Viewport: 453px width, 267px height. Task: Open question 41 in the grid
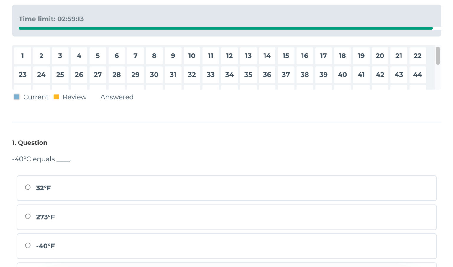tap(361, 75)
